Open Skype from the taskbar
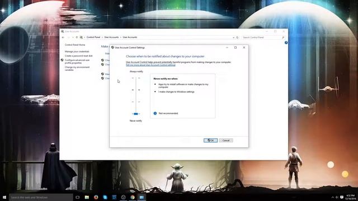Screen dimensions: 358x201 click(105, 197)
